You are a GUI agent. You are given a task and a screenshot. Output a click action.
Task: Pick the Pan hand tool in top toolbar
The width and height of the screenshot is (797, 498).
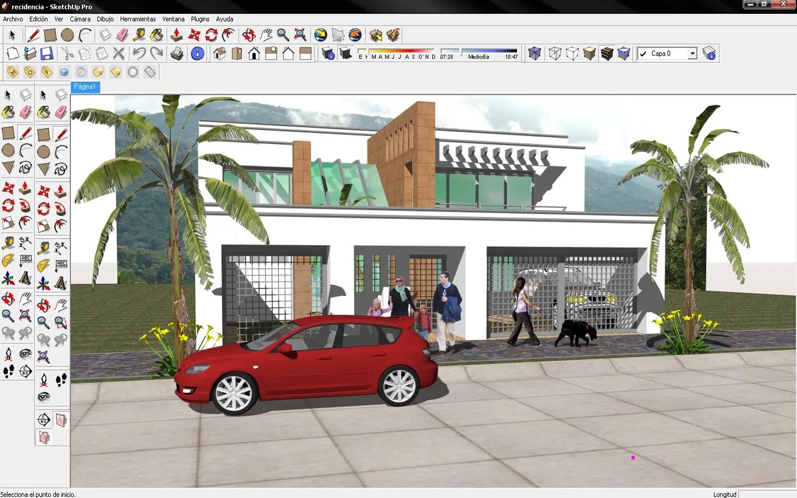(266, 35)
